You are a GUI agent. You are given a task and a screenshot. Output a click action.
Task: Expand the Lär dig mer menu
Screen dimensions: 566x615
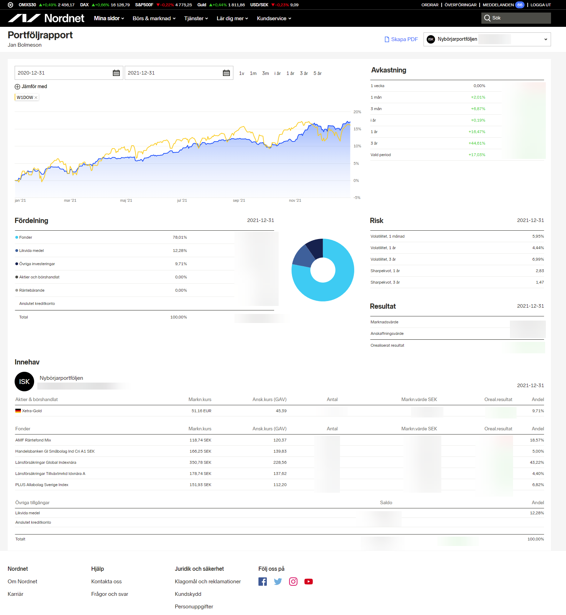coord(232,18)
